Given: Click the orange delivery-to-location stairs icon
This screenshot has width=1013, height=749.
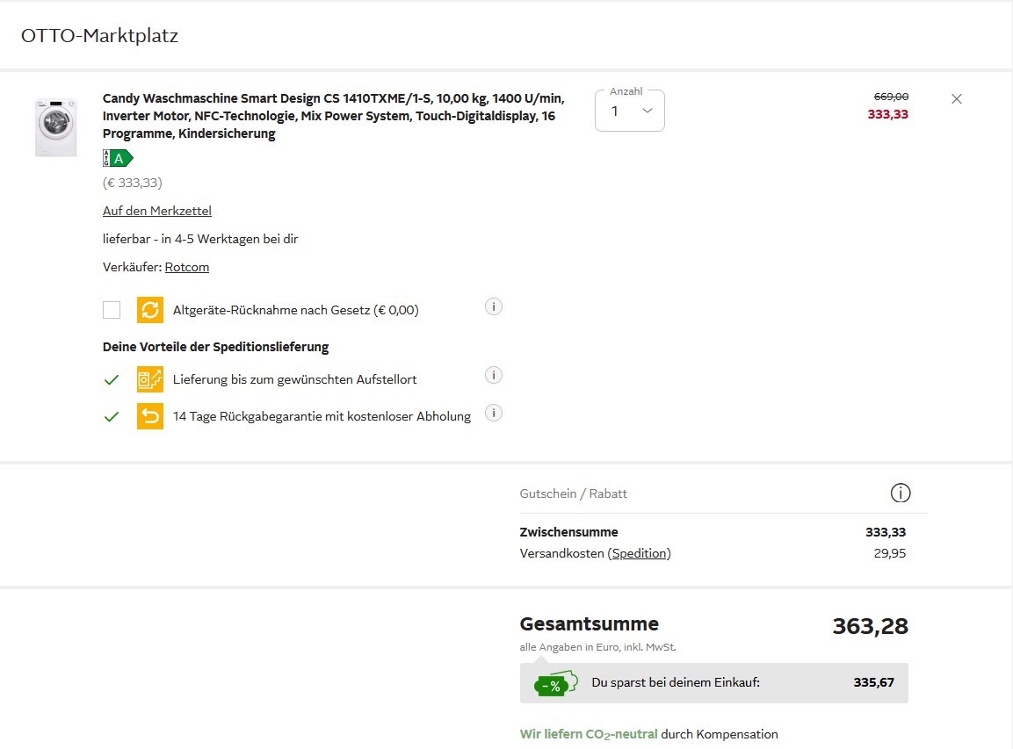Looking at the screenshot, I should point(150,379).
